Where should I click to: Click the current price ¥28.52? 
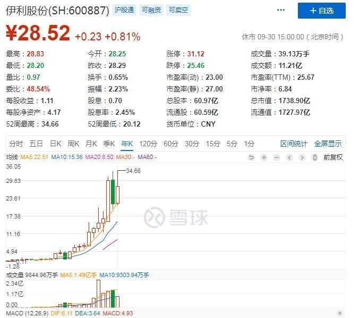[x=38, y=33]
